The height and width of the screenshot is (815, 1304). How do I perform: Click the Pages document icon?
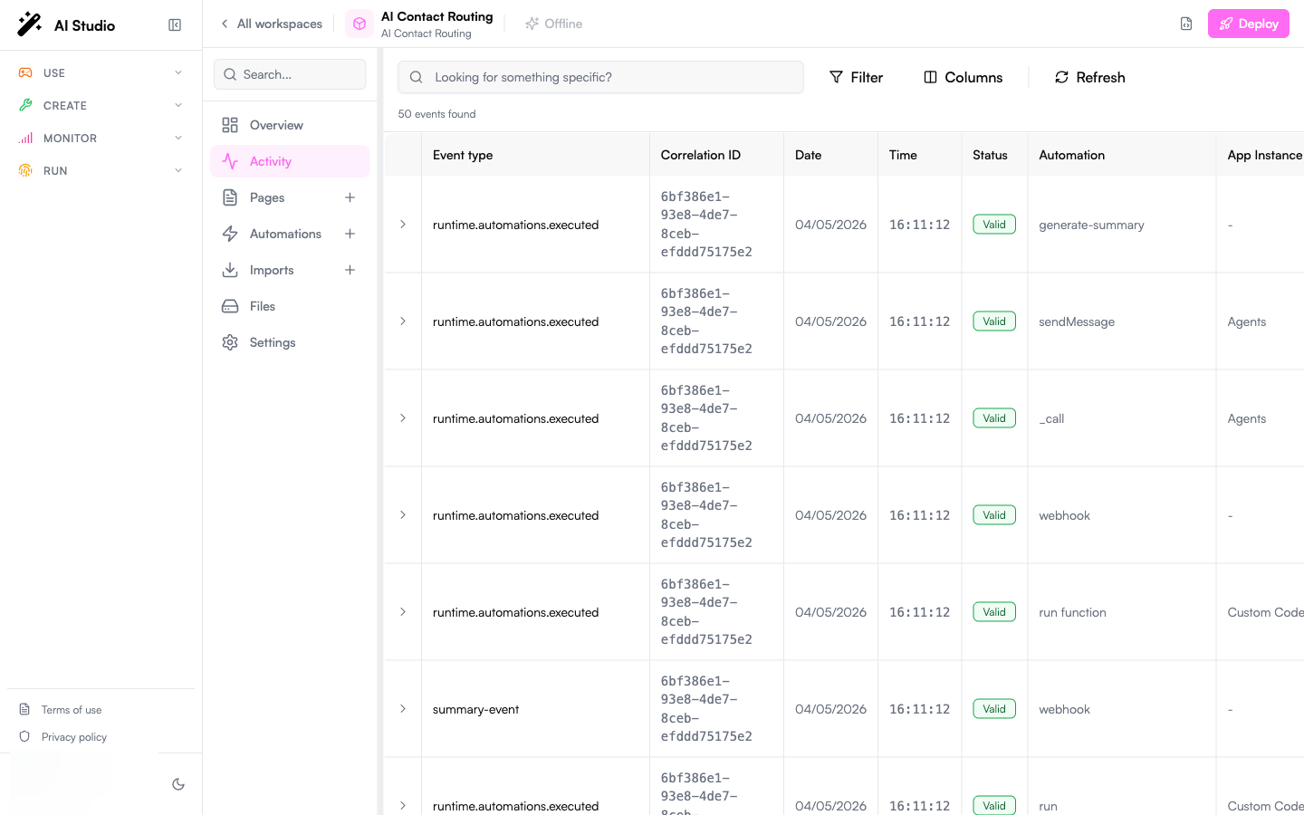click(230, 197)
